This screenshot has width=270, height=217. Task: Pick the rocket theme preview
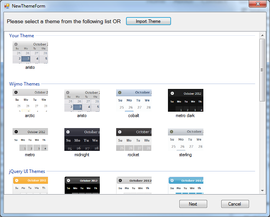click(134, 139)
